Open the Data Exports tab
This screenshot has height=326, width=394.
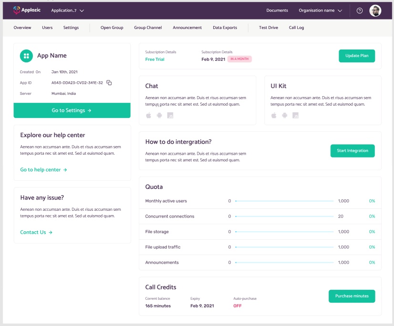(x=225, y=28)
